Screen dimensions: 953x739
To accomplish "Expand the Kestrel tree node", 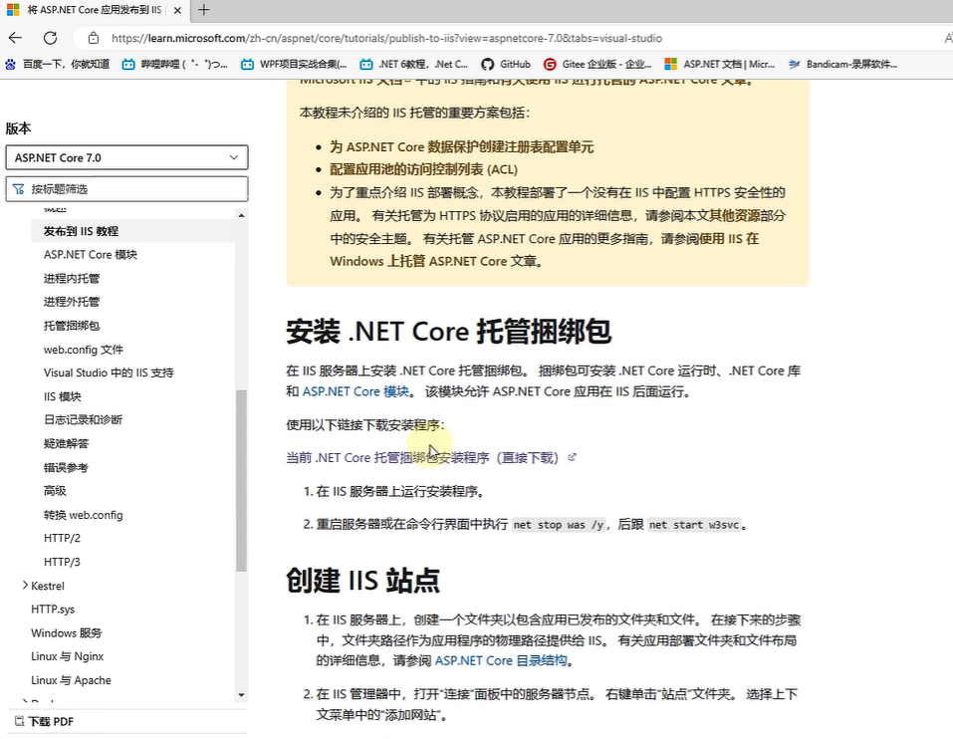I will pyautogui.click(x=25, y=585).
